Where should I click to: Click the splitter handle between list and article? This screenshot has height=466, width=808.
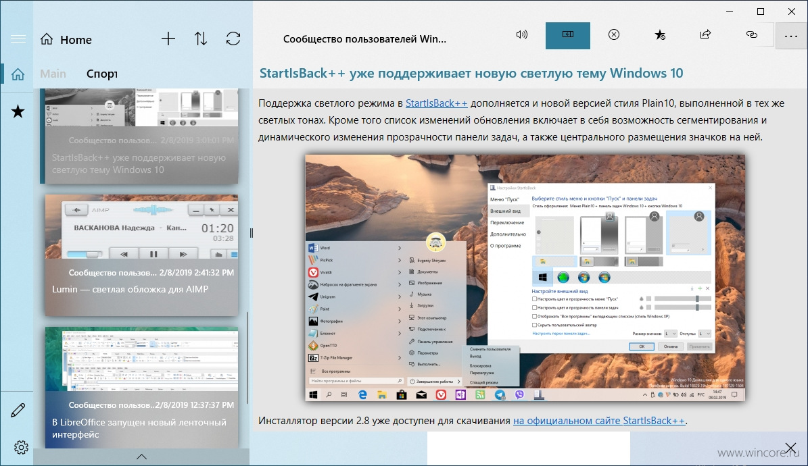[x=252, y=233]
